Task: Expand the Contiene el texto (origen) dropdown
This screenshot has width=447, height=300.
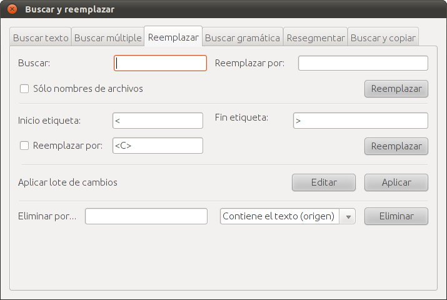Action: 348,216
